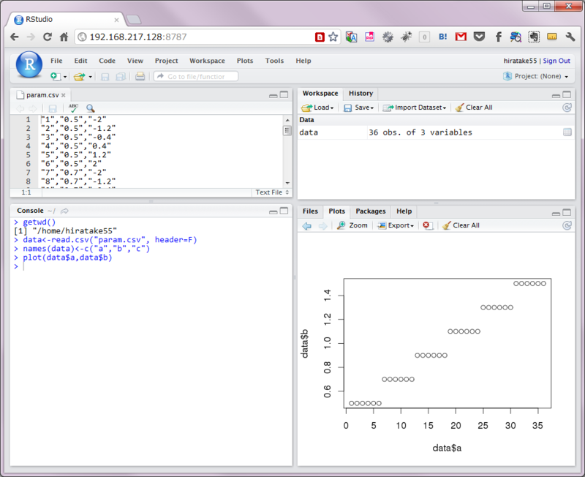Open Gmail extension icon
The image size is (585, 477).
(461, 37)
